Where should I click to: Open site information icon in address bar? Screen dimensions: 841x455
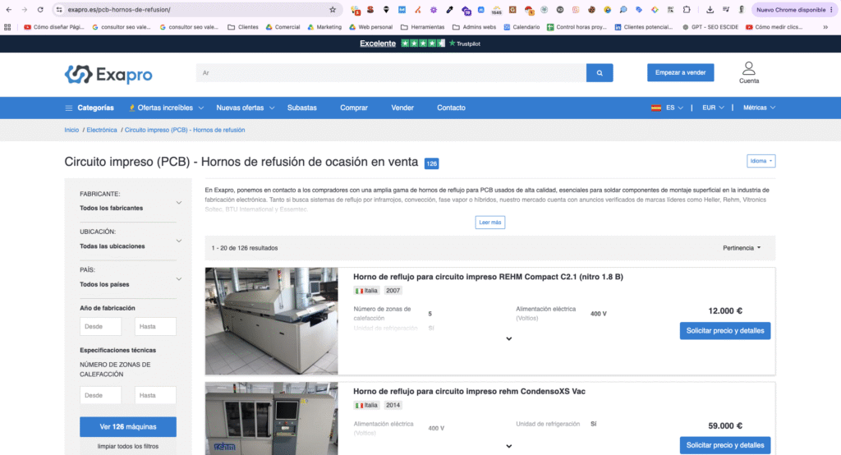tap(59, 10)
